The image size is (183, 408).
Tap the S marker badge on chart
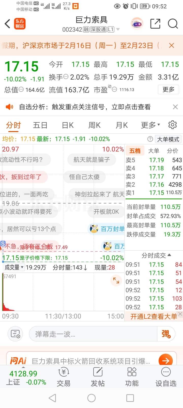[3, 244]
